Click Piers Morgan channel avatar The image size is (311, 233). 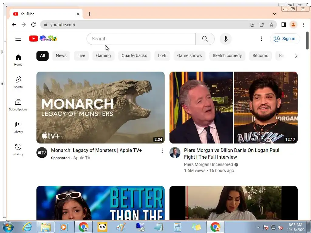(175, 153)
